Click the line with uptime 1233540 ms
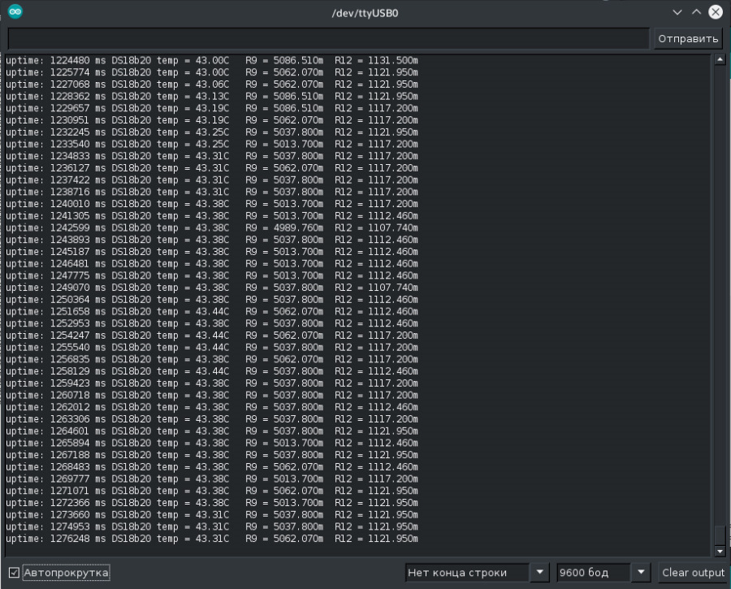Screen dimensions: 731x589 (212, 144)
